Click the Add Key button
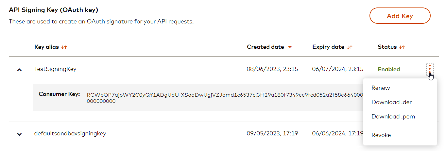Viewport: 446px width, 151px height. pyautogui.click(x=400, y=16)
